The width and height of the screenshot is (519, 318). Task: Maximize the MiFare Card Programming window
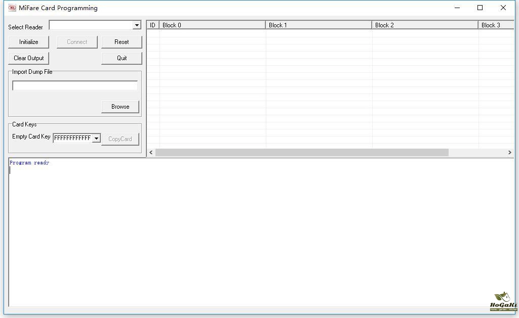tap(480, 8)
